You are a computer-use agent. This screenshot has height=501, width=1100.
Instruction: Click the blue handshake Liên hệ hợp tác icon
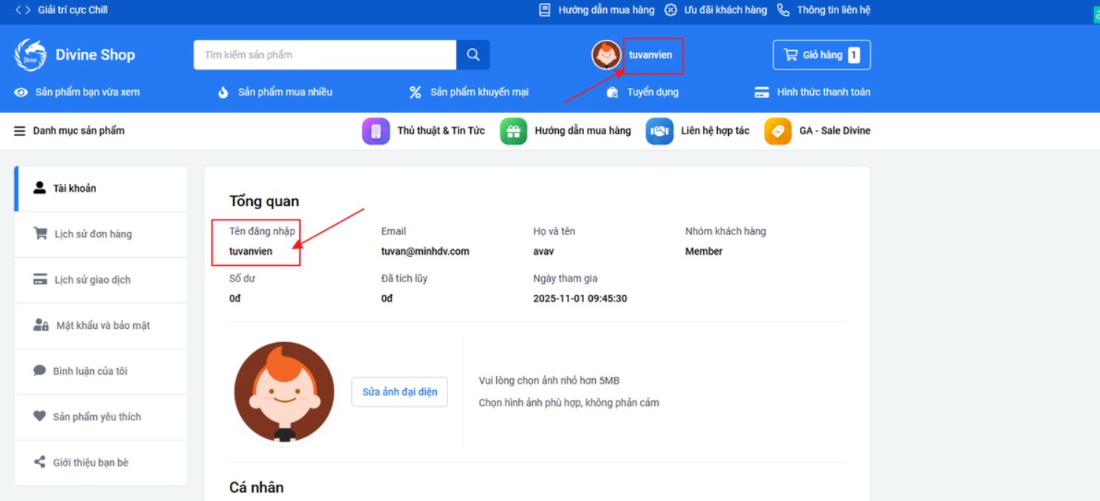(659, 131)
